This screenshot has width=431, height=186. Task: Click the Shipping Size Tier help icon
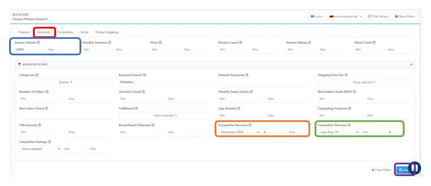pos(346,75)
